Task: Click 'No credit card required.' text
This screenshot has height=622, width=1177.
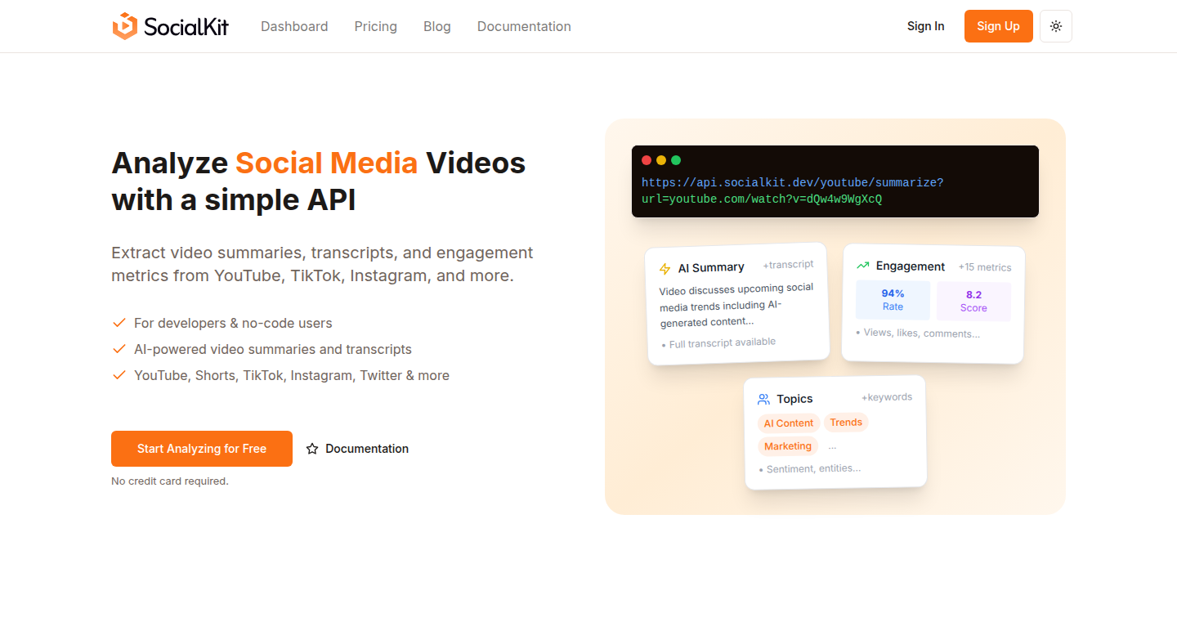Action: click(170, 481)
